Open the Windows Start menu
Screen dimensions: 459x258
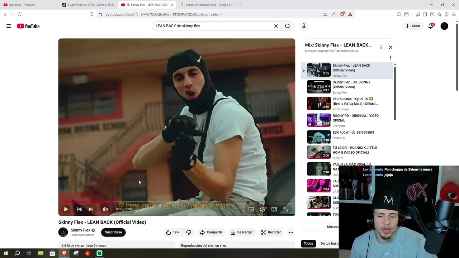click(5, 253)
